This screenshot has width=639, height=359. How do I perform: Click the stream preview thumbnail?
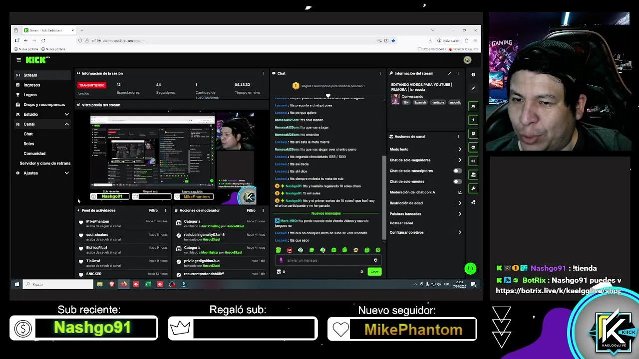[172, 158]
